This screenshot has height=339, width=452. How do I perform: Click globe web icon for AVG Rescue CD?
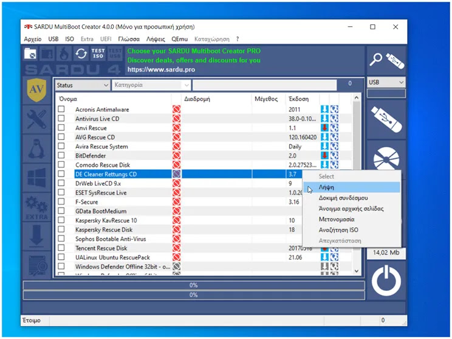[x=334, y=137]
